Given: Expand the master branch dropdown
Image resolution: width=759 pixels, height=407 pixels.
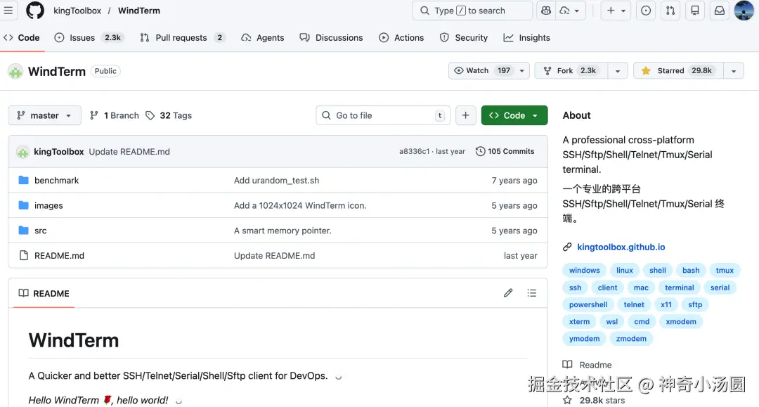Looking at the screenshot, I should (x=44, y=115).
